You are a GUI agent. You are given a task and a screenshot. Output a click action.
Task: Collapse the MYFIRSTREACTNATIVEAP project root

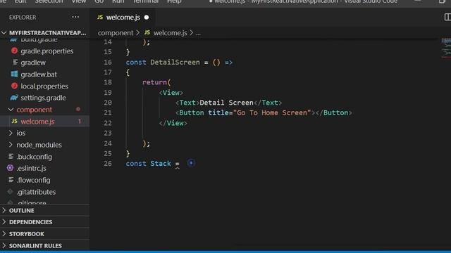click(x=4, y=33)
